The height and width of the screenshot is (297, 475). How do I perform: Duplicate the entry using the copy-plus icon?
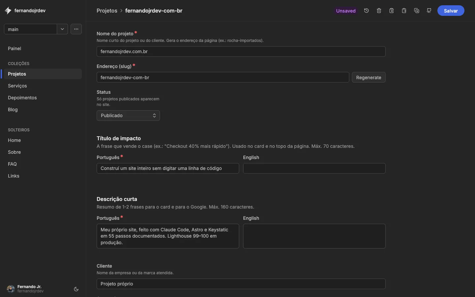(417, 11)
